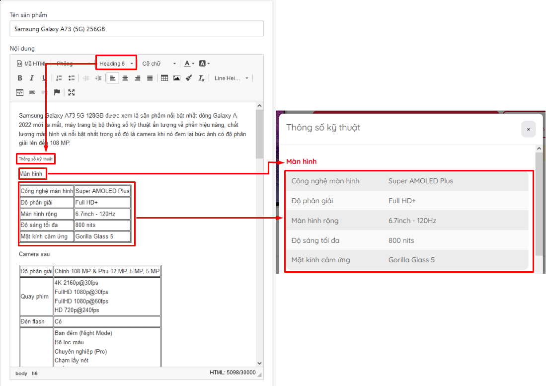Open the Phông font family dropdown
The width and height of the screenshot is (546, 386).
(73, 64)
